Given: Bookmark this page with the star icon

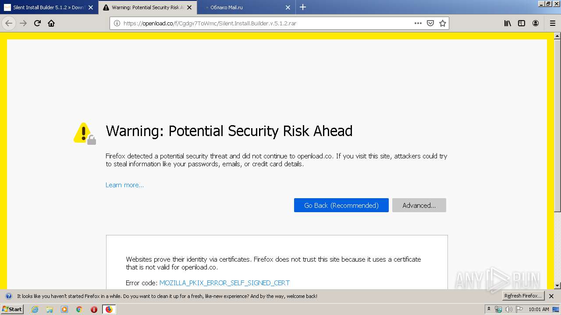Looking at the screenshot, I should pyautogui.click(x=443, y=23).
